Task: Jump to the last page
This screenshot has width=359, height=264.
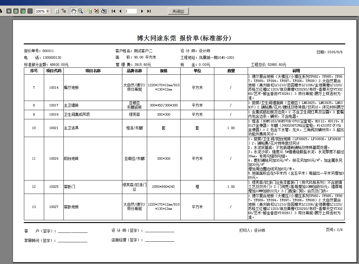Action: point(149,11)
